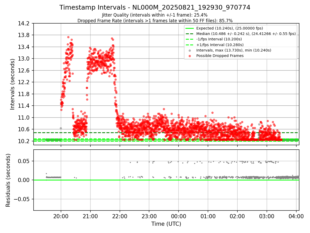310x233 pixels.
Task: Click the '04:00' x-axis tick label
Action: (x=296, y=216)
